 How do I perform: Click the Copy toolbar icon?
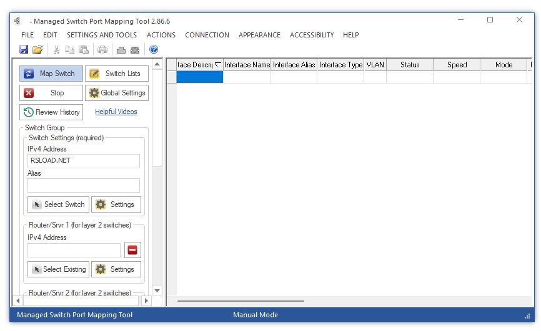click(x=70, y=50)
